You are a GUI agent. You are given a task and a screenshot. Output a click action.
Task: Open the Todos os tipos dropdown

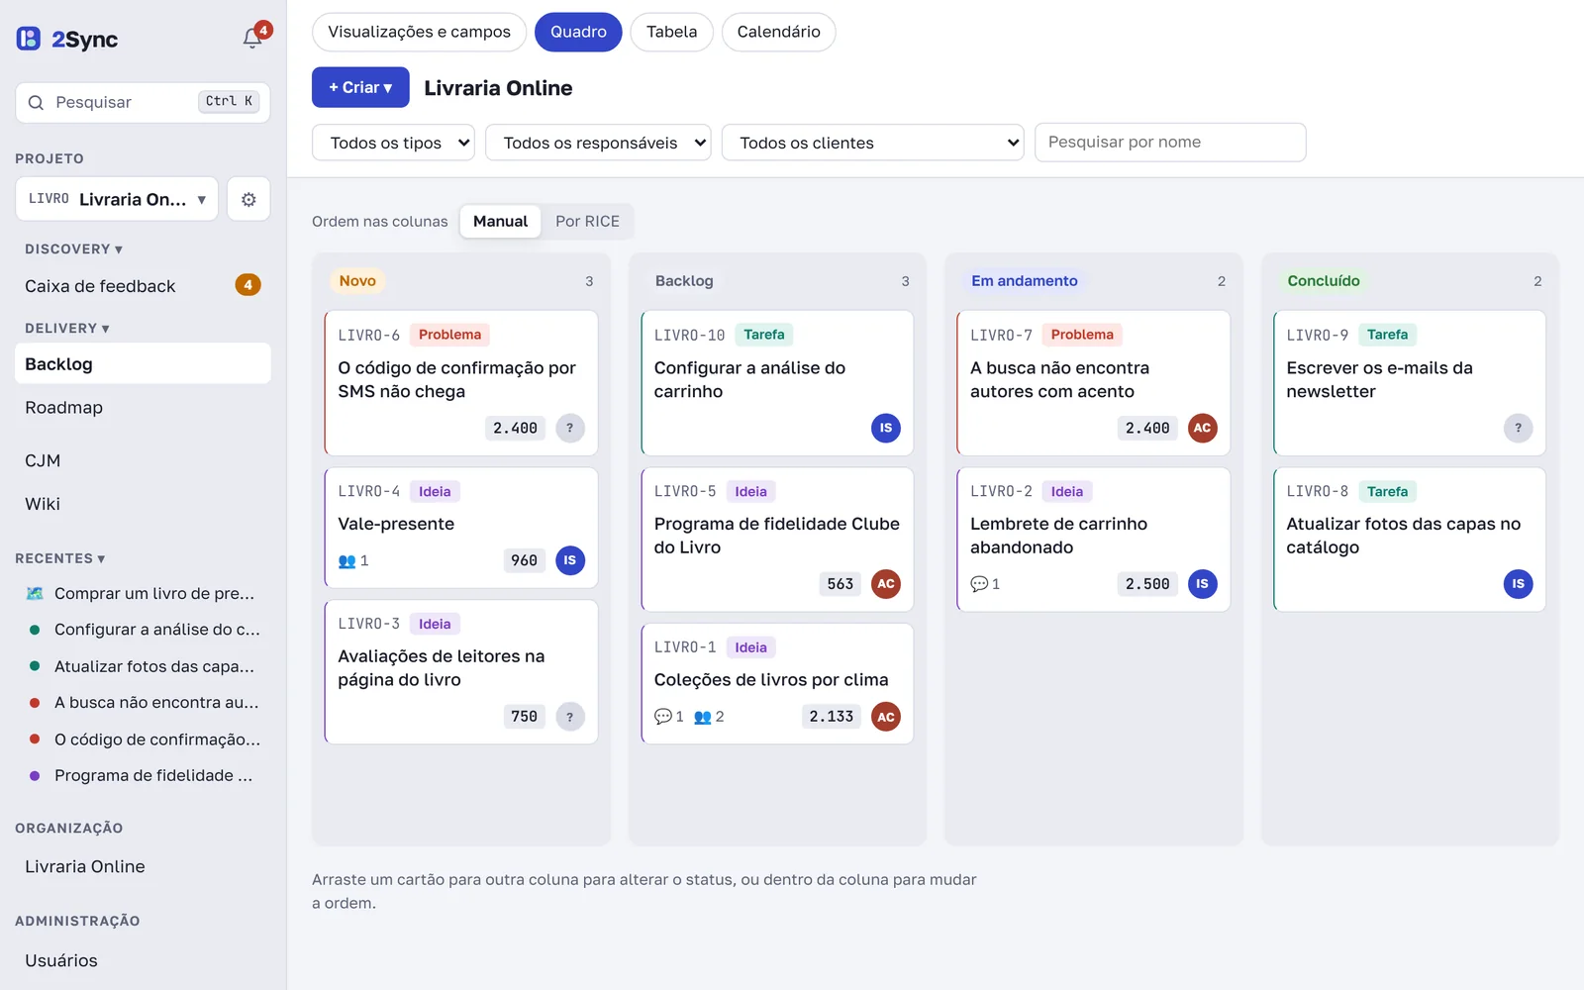pos(393,143)
